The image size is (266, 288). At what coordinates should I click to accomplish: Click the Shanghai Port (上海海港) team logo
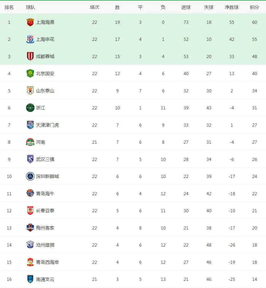tap(30, 22)
